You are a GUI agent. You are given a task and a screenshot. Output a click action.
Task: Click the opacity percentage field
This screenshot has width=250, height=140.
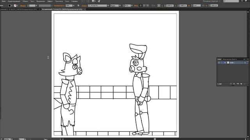pos(69,5)
